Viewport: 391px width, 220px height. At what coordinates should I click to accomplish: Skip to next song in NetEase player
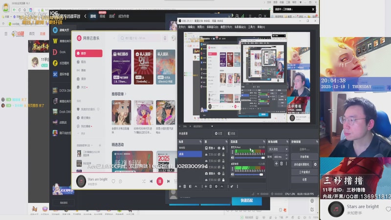(x=168, y=181)
